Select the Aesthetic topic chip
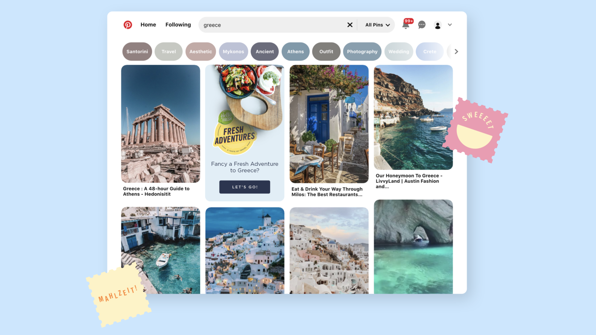Image resolution: width=596 pixels, height=335 pixels. tap(201, 52)
